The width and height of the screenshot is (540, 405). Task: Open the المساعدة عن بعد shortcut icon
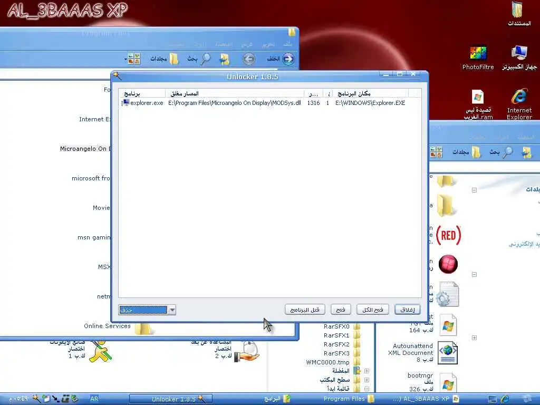pyautogui.click(x=247, y=351)
